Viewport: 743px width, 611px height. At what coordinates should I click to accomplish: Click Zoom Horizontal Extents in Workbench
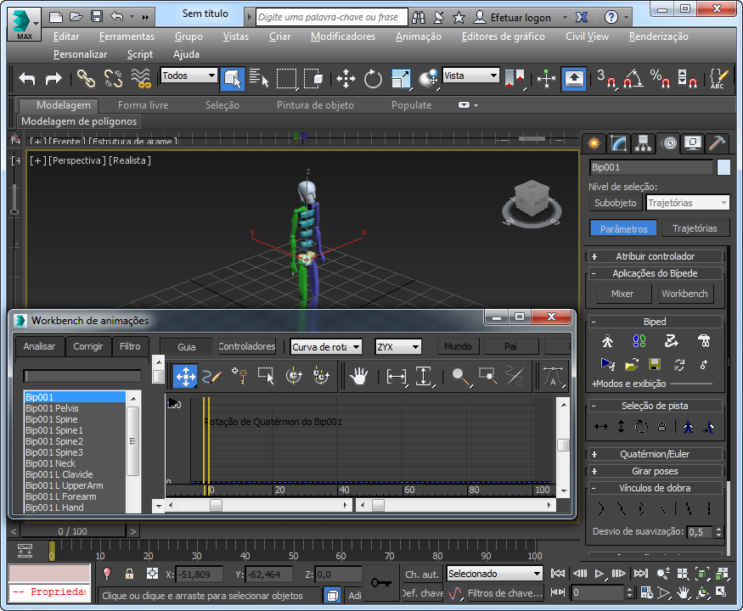397,377
